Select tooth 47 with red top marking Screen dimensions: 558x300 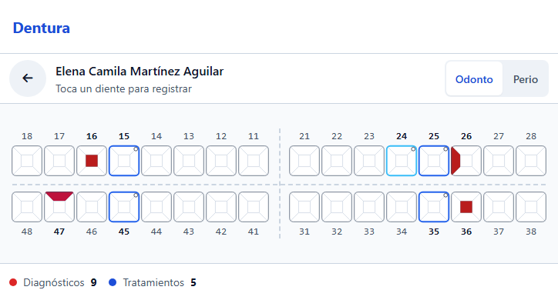click(59, 207)
